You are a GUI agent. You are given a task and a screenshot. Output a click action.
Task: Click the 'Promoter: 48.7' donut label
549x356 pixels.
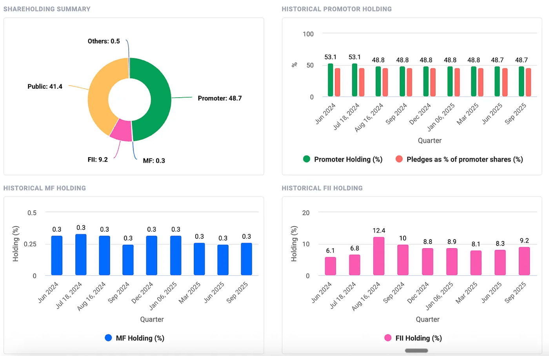(220, 98)
